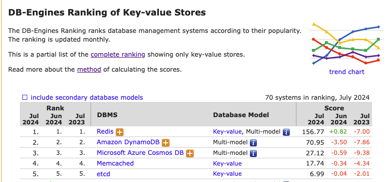The height and width of the screenshot is (182, 388).
Task: Open the complete ranking link
Action: (x=118, y=54)
